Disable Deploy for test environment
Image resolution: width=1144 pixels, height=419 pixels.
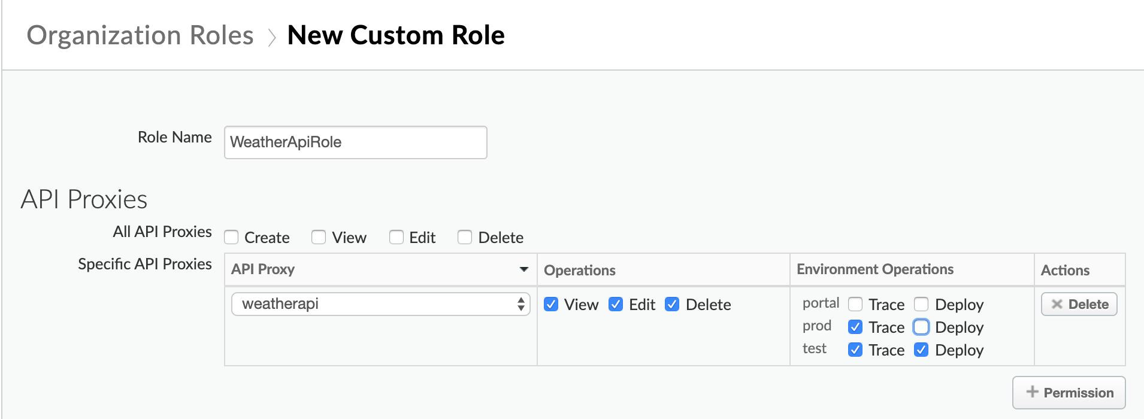pos(921,350)
